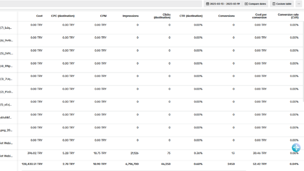Click the total conversions 2450
Image resolution: width=304 pixels, height=171 pixels.
pos(231,164)
